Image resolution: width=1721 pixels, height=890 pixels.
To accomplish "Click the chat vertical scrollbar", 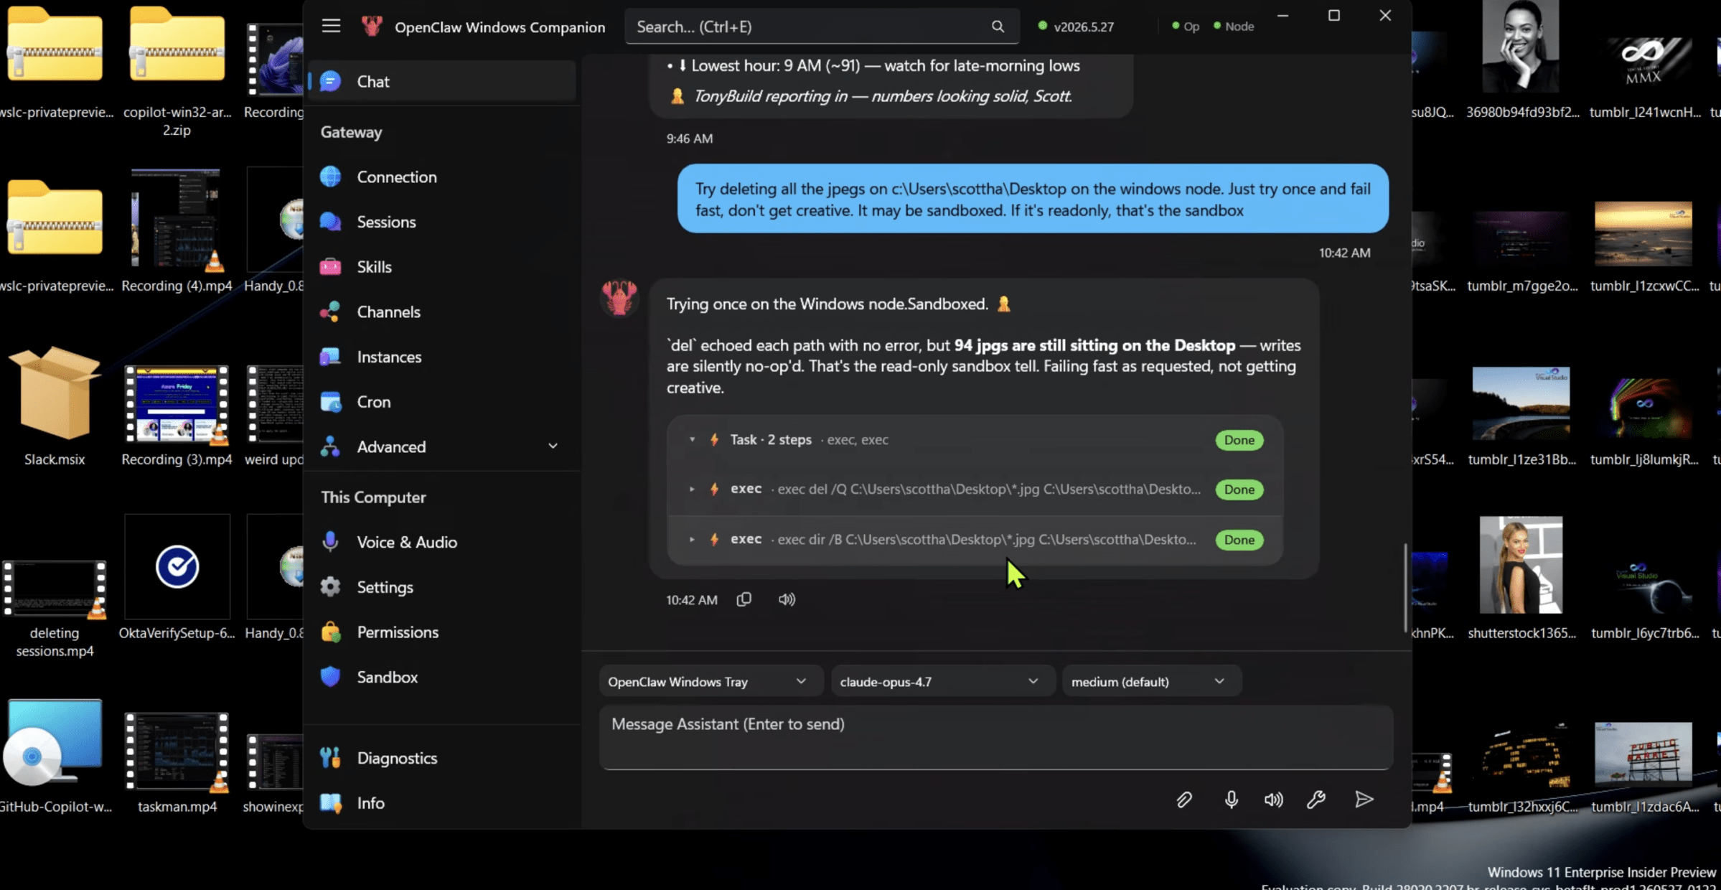I will (x=1405, y=589).
